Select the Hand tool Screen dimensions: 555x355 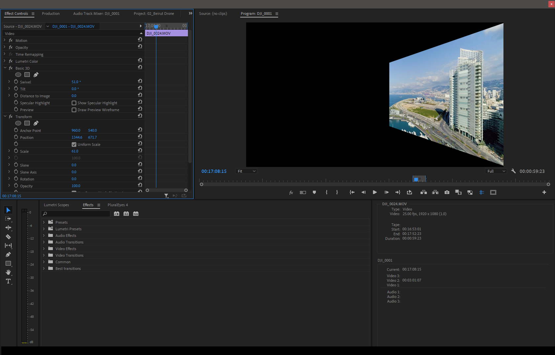(x=8, y=272)
